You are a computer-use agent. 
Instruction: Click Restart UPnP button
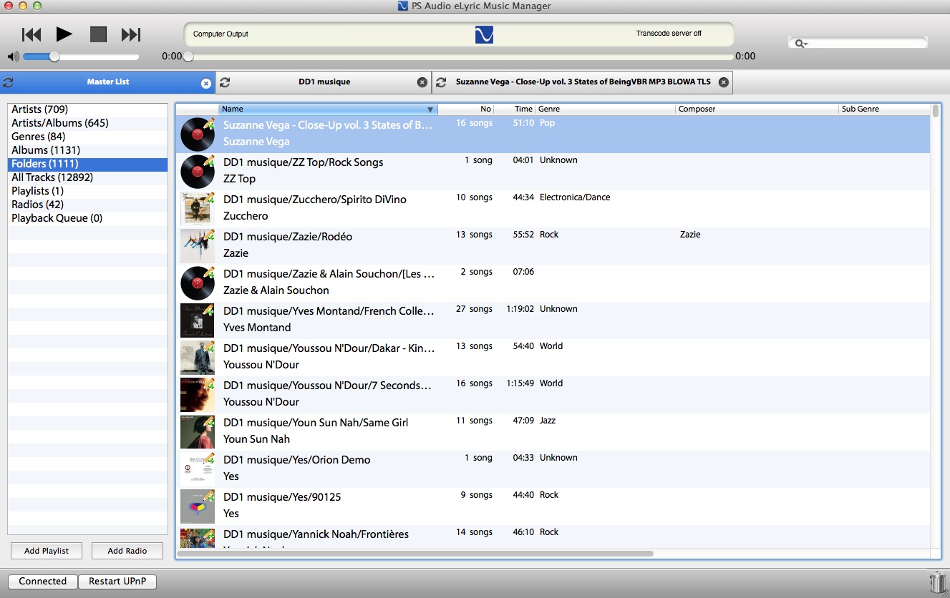117,582
